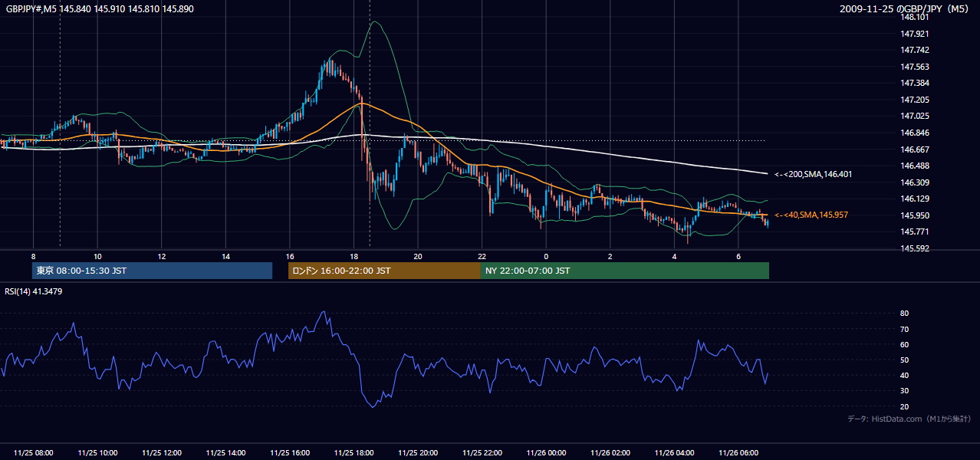980x460 pixels.
Task: Click the bottom time label 11/25 22:00
Action: click(x=482, y=453)
